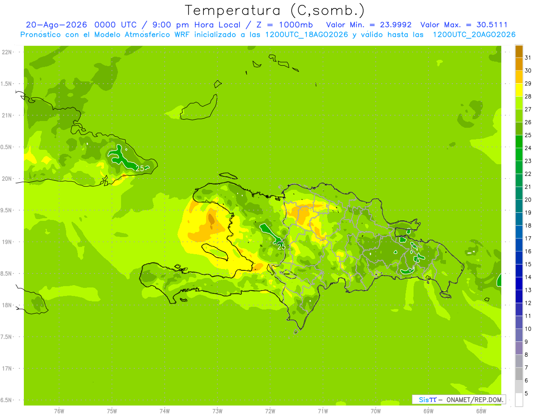Click the yellow-green legend band between 27 and 28
The image size is (540, 417).
(519, 103)
